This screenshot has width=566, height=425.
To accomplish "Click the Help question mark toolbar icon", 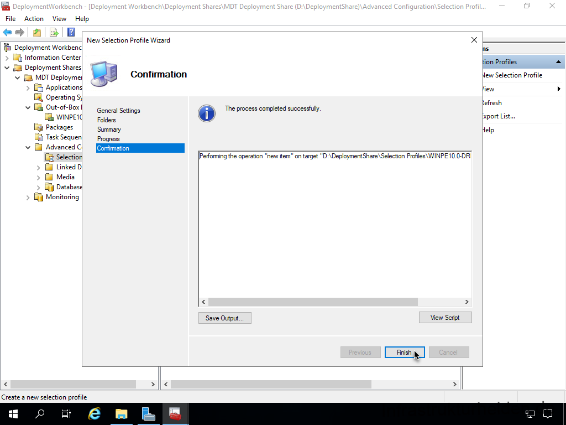I will 71,32.
